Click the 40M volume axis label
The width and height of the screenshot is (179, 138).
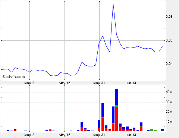tap(169, 92)
